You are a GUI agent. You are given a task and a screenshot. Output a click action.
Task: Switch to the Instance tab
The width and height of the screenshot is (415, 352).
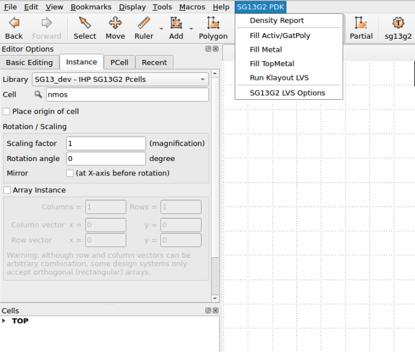coord(82,62)
